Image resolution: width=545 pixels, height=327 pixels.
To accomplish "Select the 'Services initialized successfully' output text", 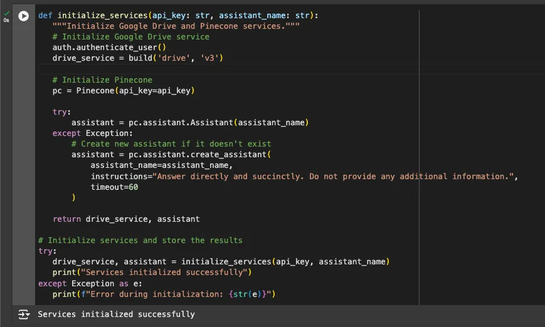I will click(x=116, y=314).
